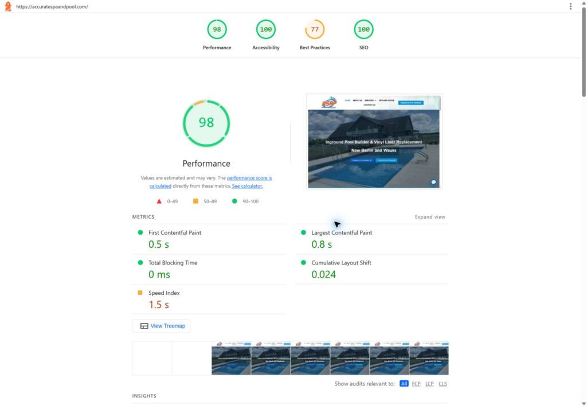Filter audits by CLS
The height and width of the screenshot is (407, 587).
pos(443,384)
